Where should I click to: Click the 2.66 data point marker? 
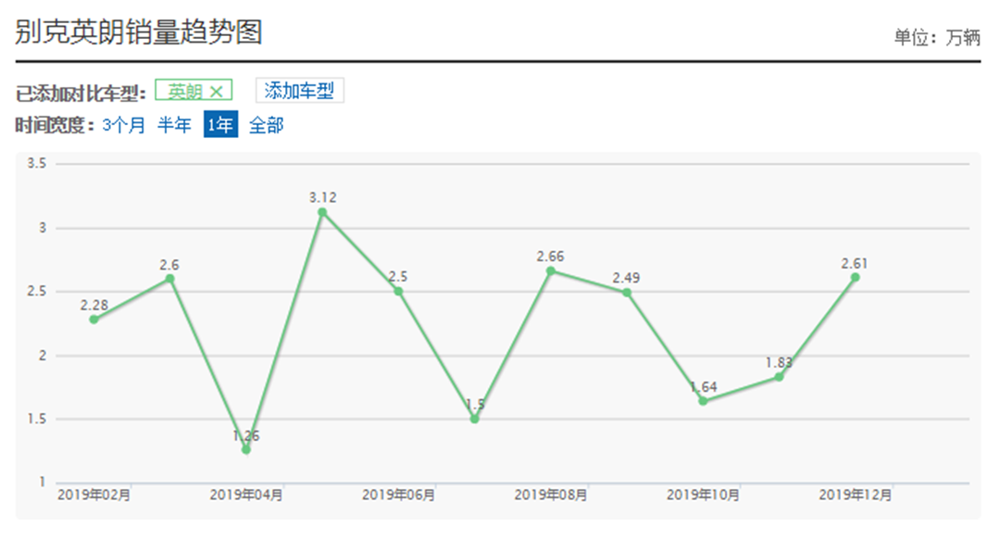[x=550, y=270]
